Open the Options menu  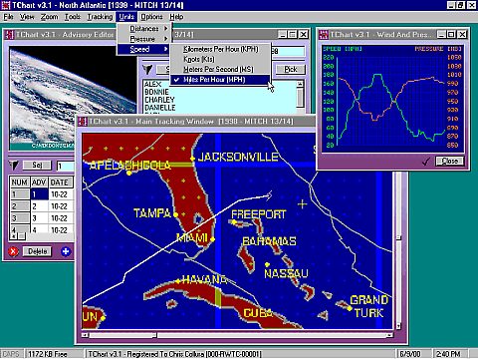151,17
